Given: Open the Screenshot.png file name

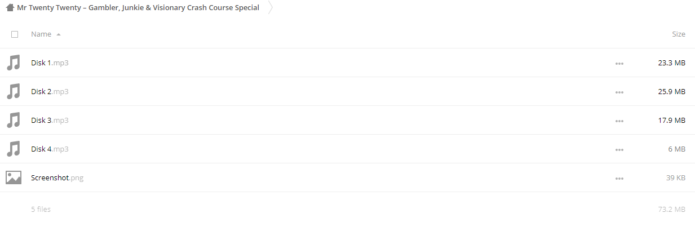Looking at the screenshot, I should pos(57,178).
